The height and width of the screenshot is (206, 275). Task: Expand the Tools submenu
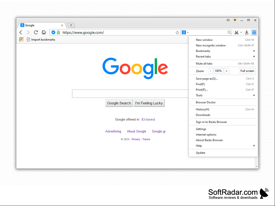(223, 95)
